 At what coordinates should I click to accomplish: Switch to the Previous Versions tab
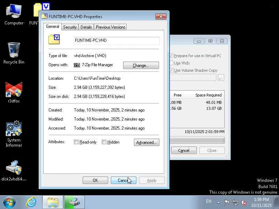pyautogui.click(x=111, y=27)
